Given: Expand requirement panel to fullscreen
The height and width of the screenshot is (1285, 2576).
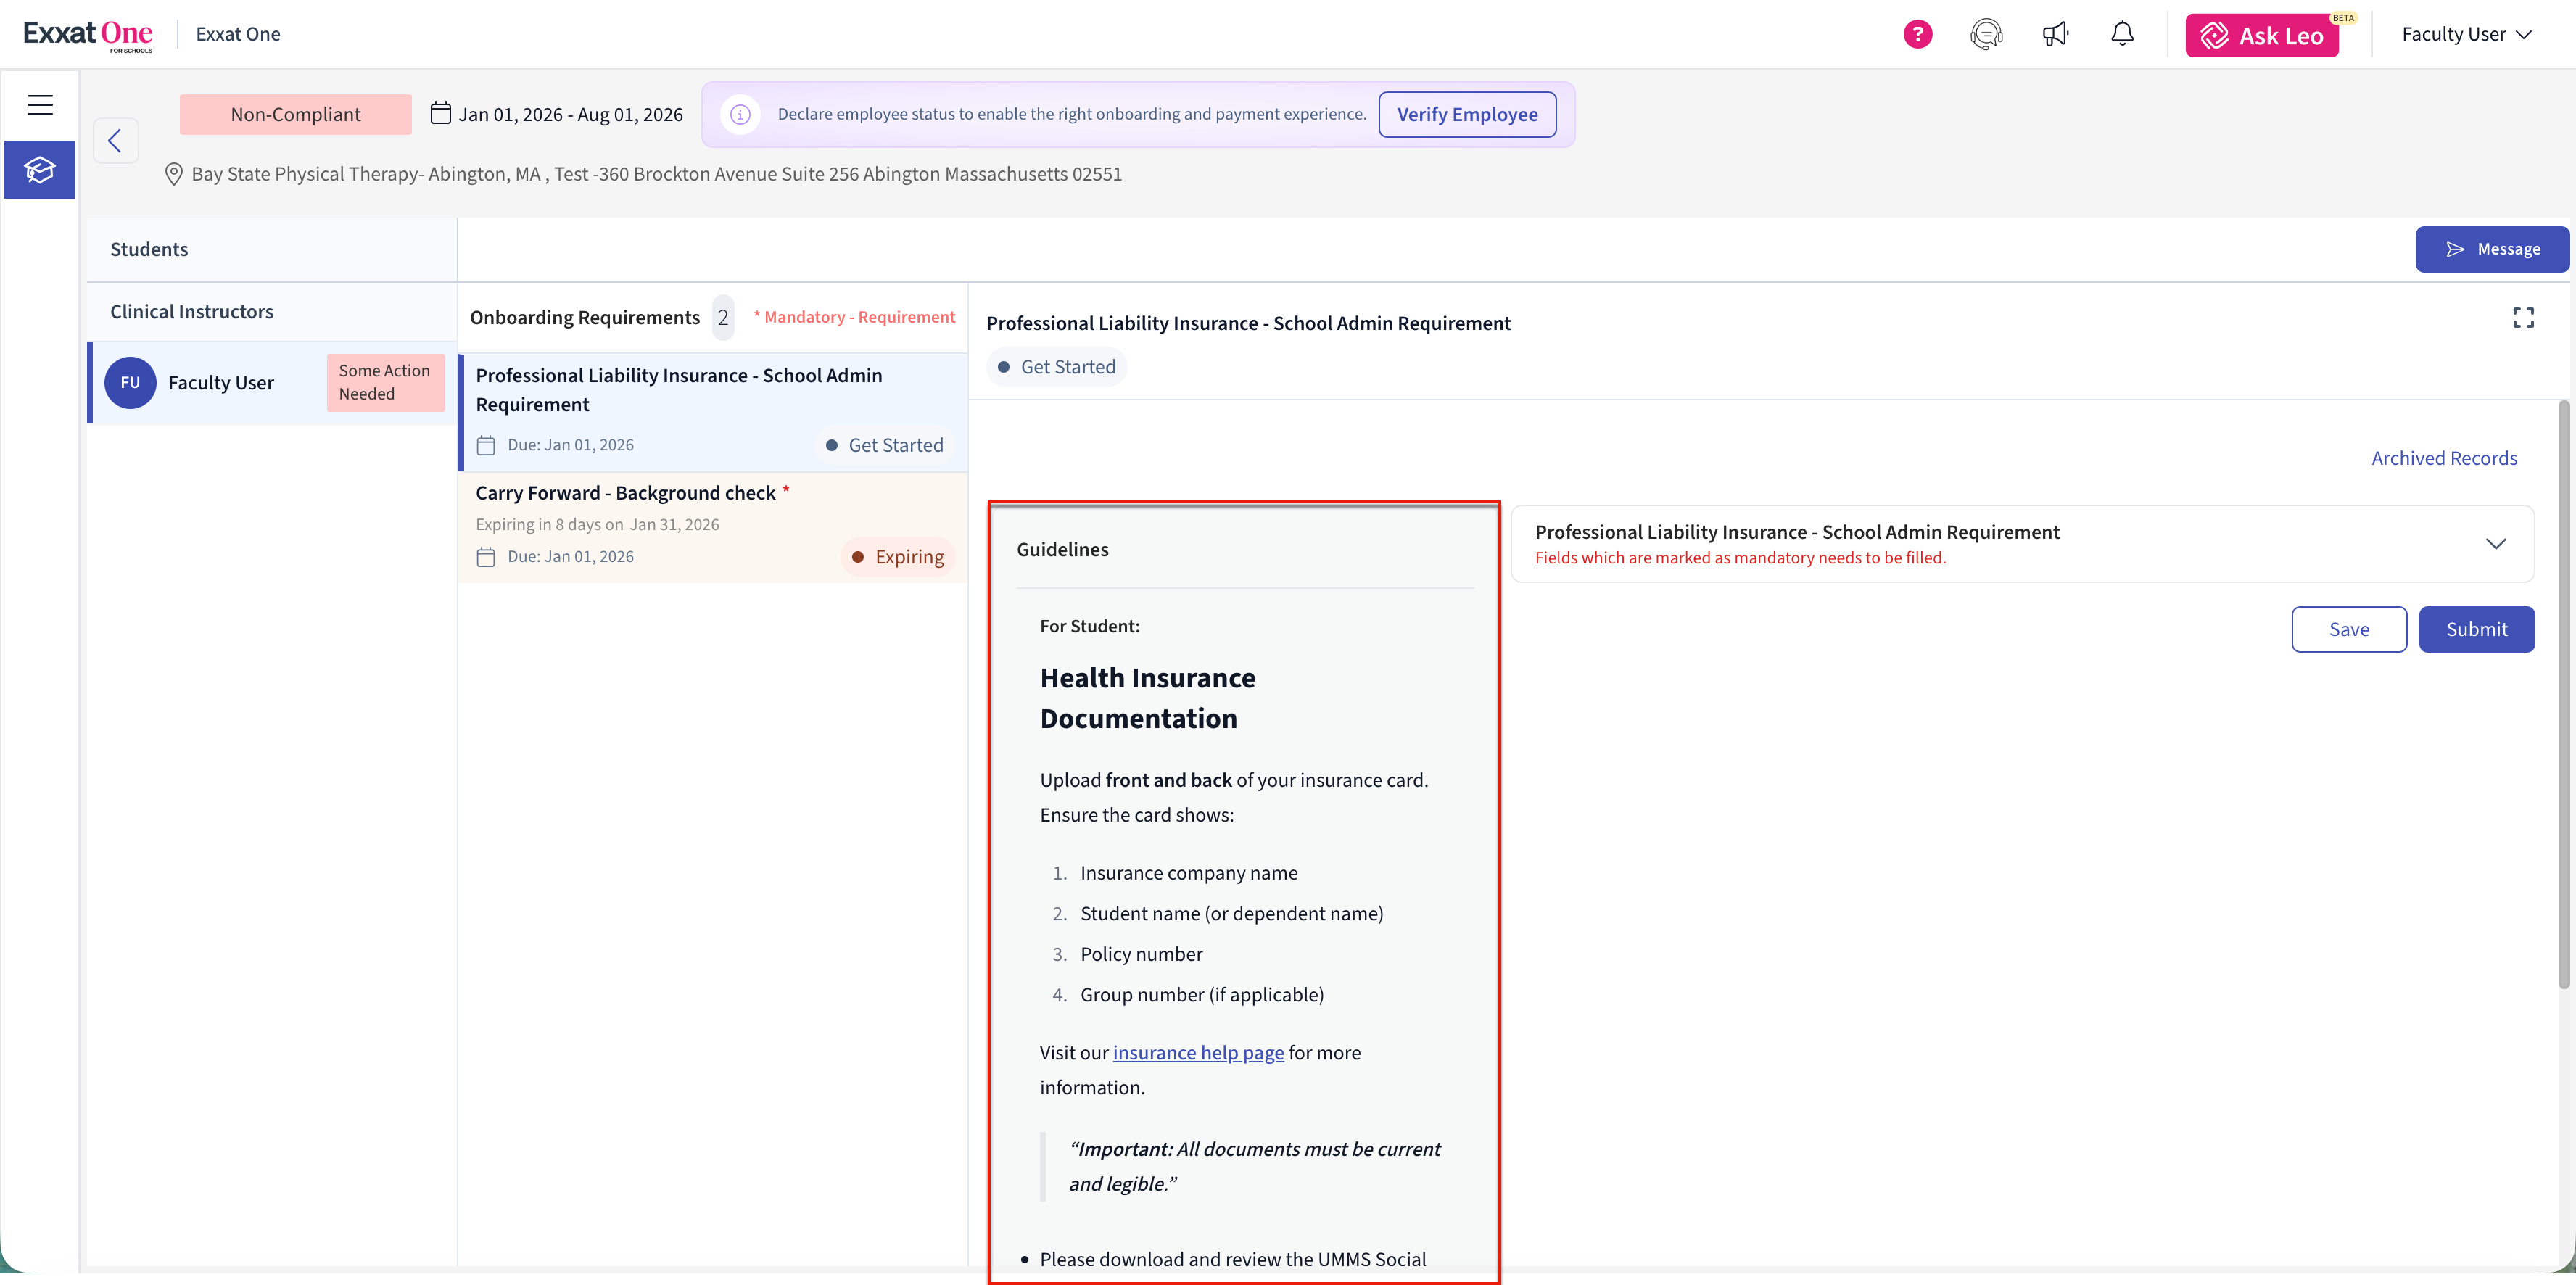Looking at the screenshot, I should coord(2523,318).
